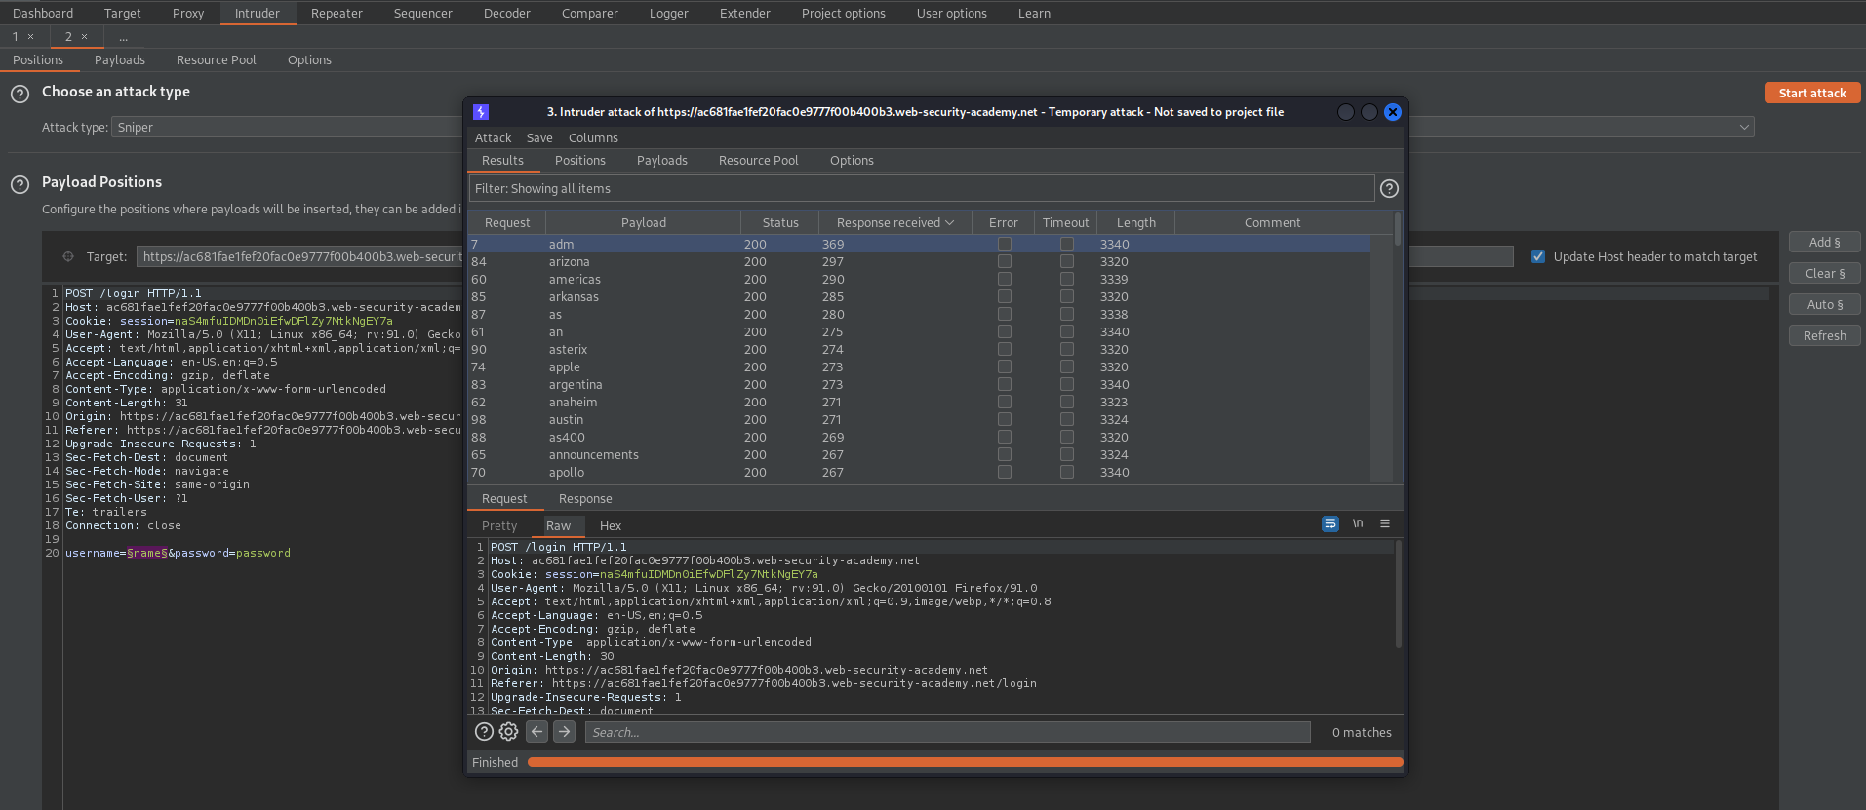
Task: Toggle word wrap icon in request viewer
Action: click(1330, 523)
